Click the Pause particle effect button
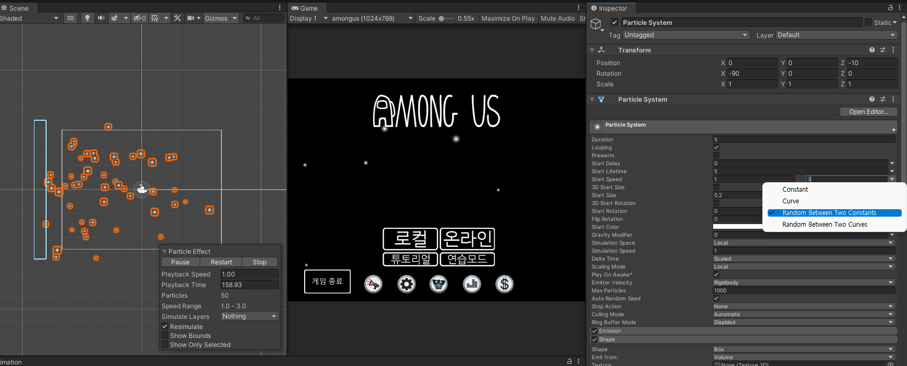907x366 pixels. coord(180,262)
